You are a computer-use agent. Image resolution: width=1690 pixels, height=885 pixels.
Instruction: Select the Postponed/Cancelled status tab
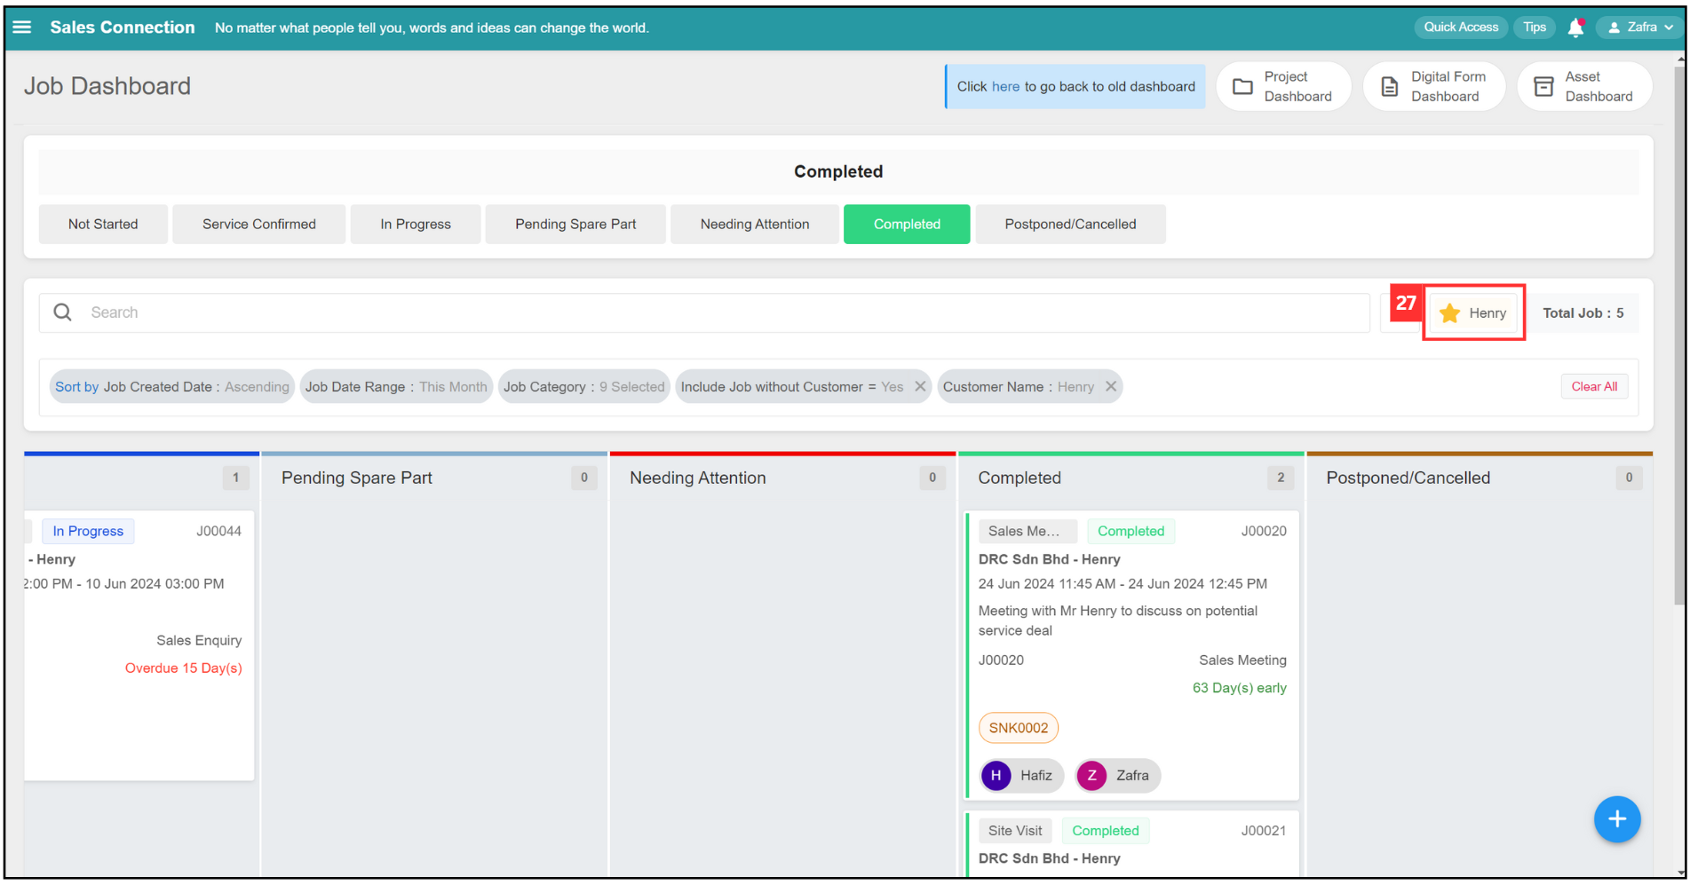tap(1070, 224)
